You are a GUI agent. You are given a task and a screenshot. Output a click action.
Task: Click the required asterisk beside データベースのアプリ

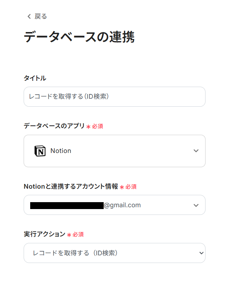click(88, 127)
